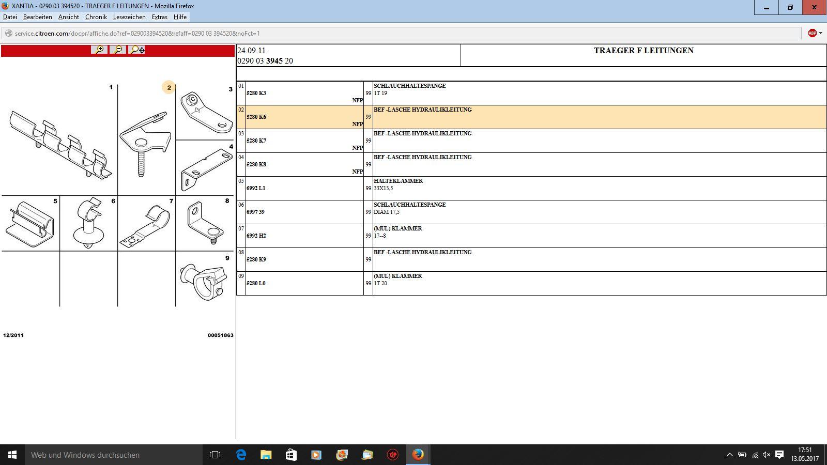Open File Explorer from the taskbar
827x465 pixels.
pyautogui.click(x=266, y=455)
